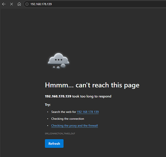Click the thinking cloud illustration
Image resolution: width=166 pixels, height=157 pixels.
pos(58,61)
